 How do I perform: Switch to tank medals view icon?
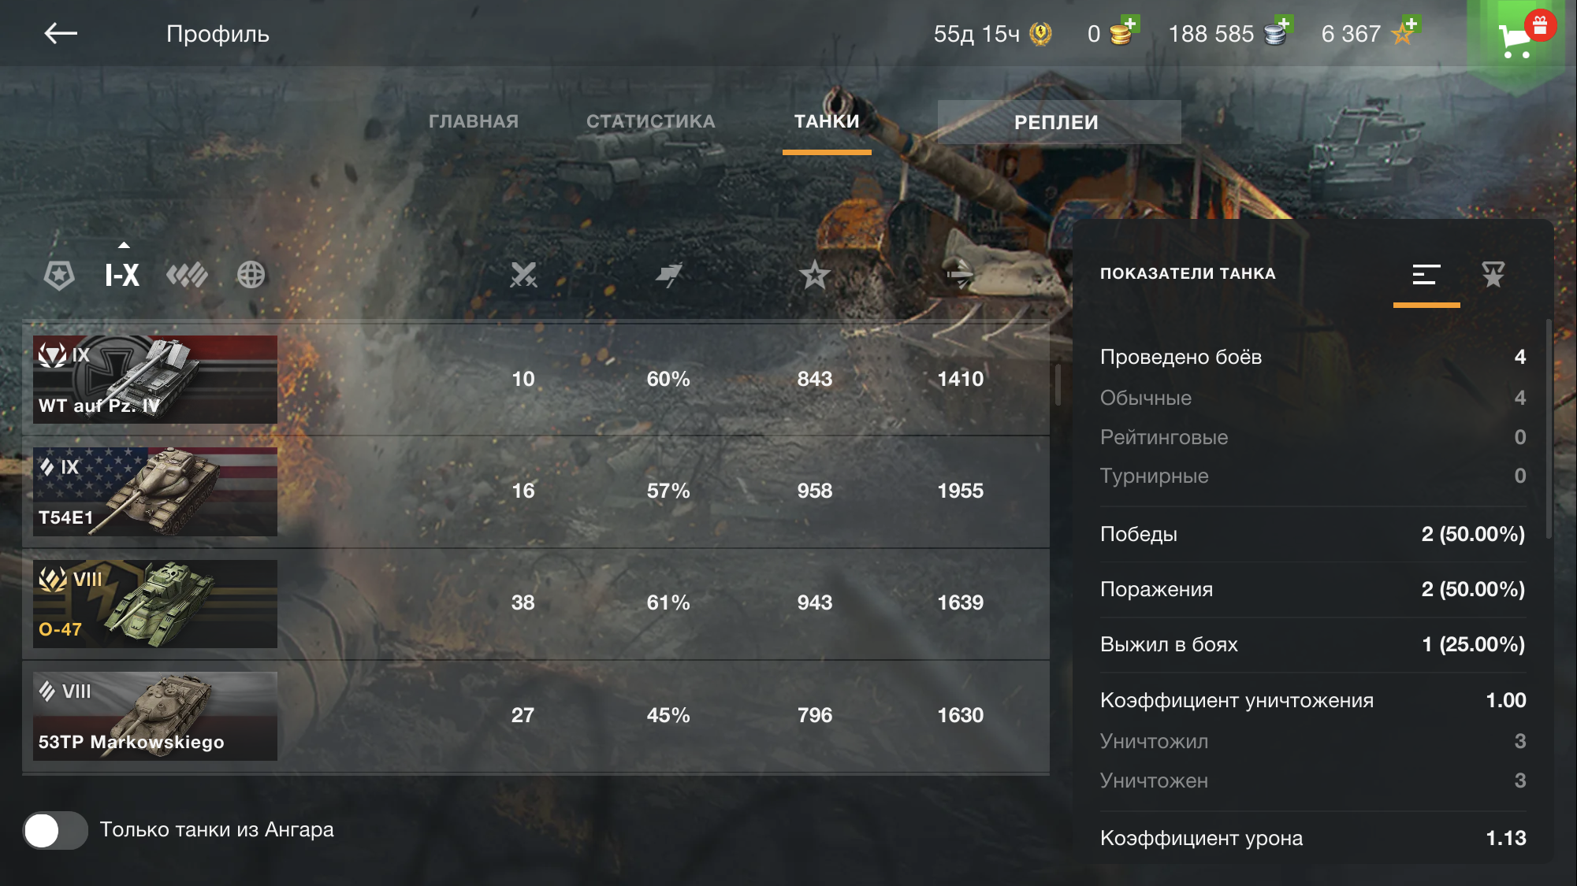pos(1493,274)
